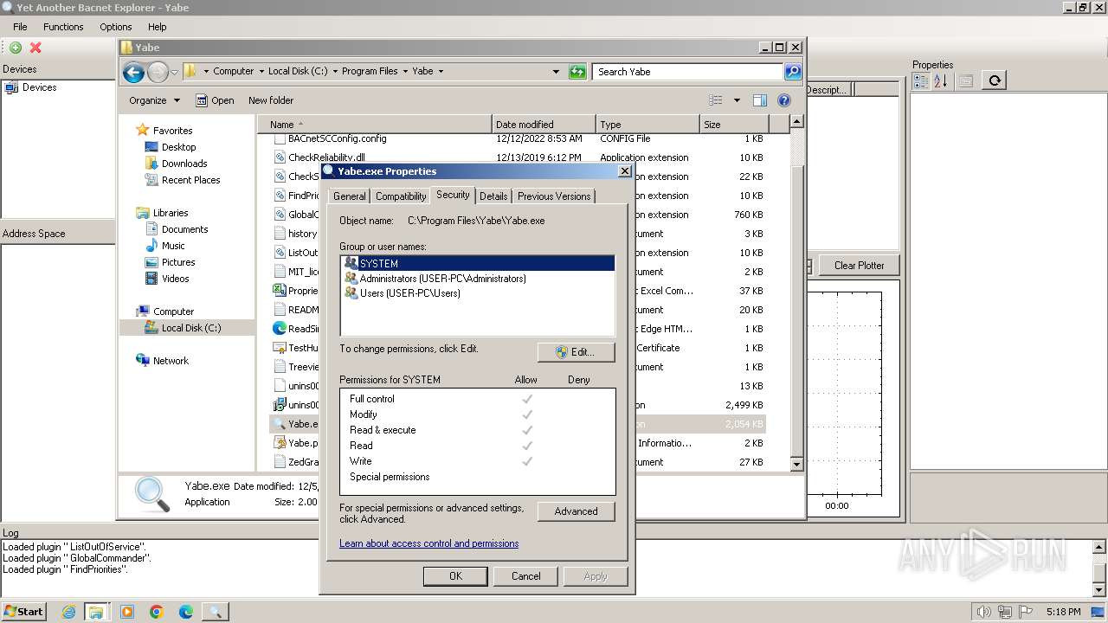Click the Descript... column header in Yabe
The height and width of the screenshot is (623, 1108).
[828, 89]
